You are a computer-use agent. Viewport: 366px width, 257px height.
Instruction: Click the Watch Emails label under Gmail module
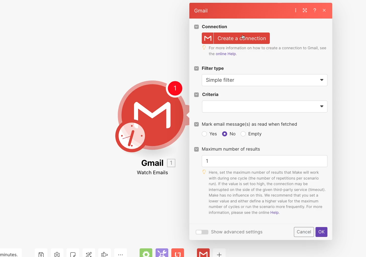coord(152,172)
